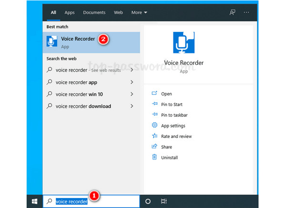Switch to the All tab
This screenshot has height=208, width=286.
(x=53, y=12)
